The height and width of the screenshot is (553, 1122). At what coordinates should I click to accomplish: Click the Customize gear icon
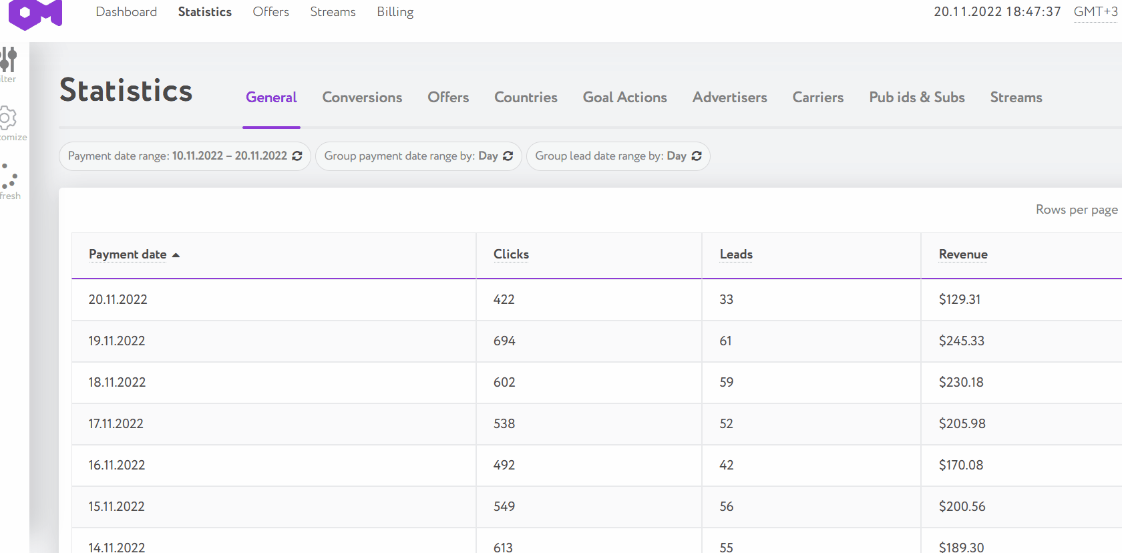point(7,118)
